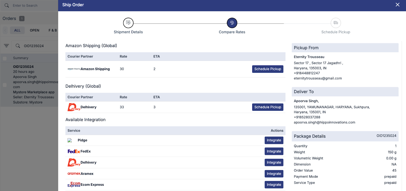
Task: Click the Aramex logo in integrations
Action: tap(74, 174)
